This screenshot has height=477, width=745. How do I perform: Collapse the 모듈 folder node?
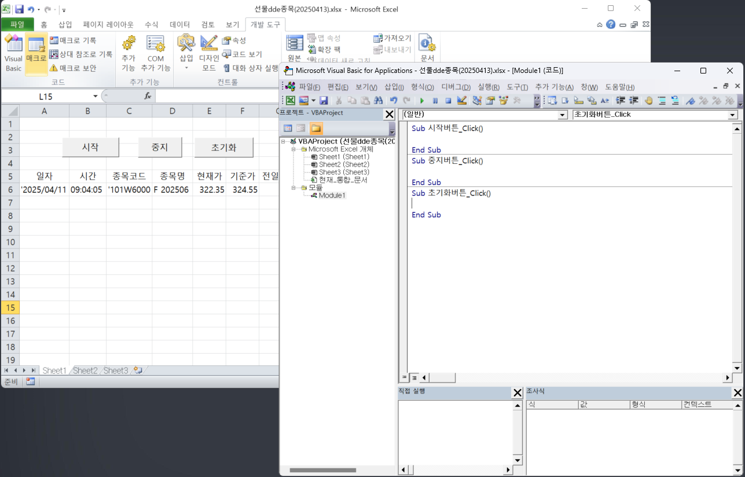[295, 188]
